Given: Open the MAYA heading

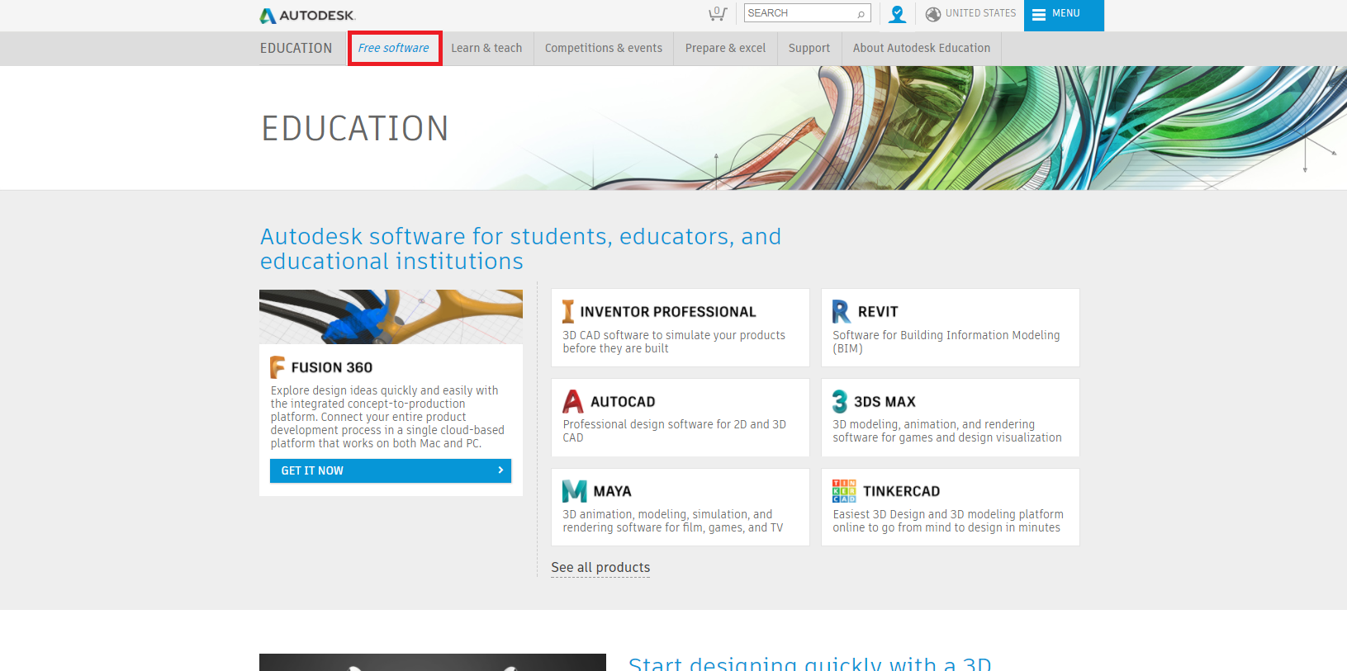Looking at the screenshot, I should [612, 492].
